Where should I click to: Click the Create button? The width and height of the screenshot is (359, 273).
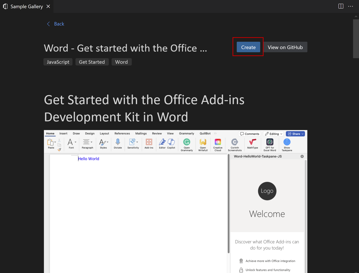tap(248, 47)
